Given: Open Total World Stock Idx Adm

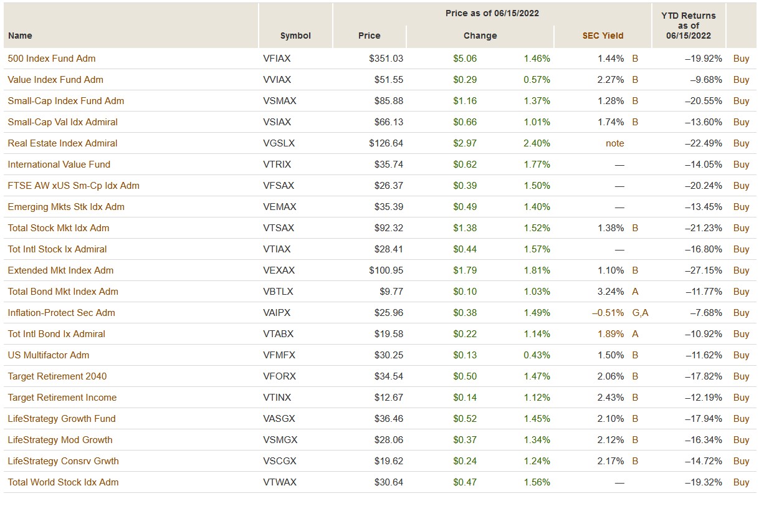Looking at the screenshot, I should click(x=63, y=482).
